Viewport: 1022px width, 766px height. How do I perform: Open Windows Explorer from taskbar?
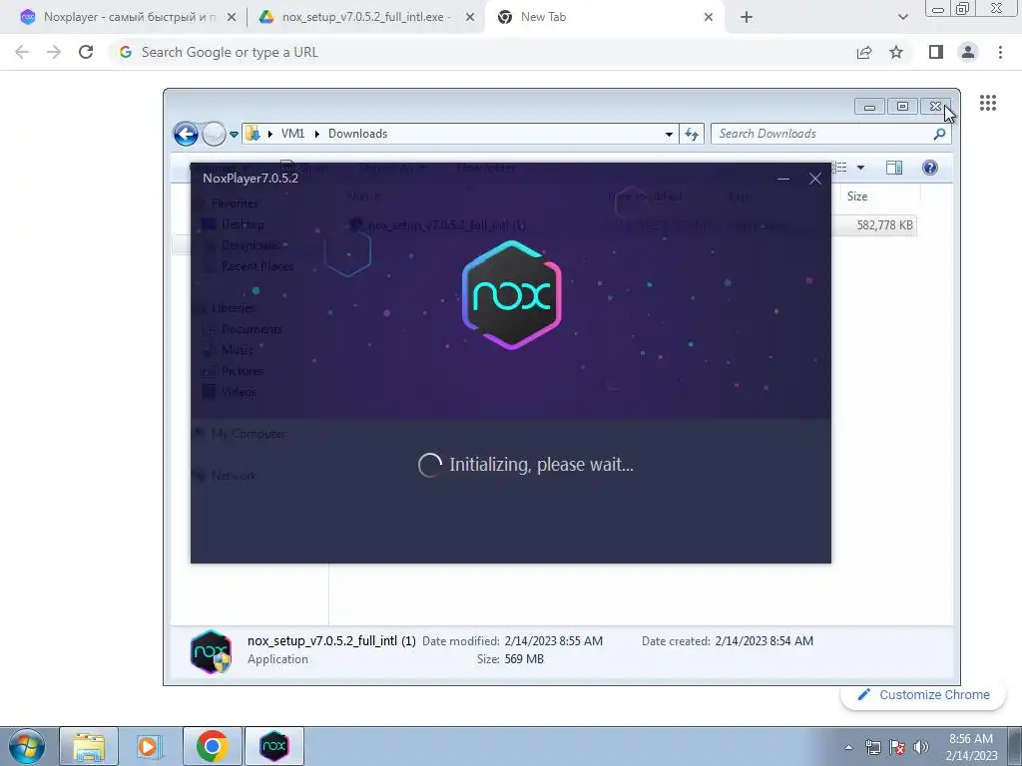89,746
